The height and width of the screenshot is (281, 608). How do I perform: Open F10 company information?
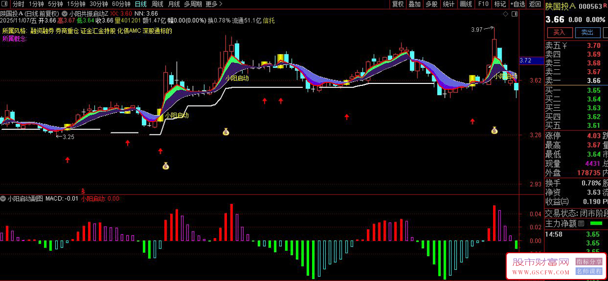coord(483,4)
